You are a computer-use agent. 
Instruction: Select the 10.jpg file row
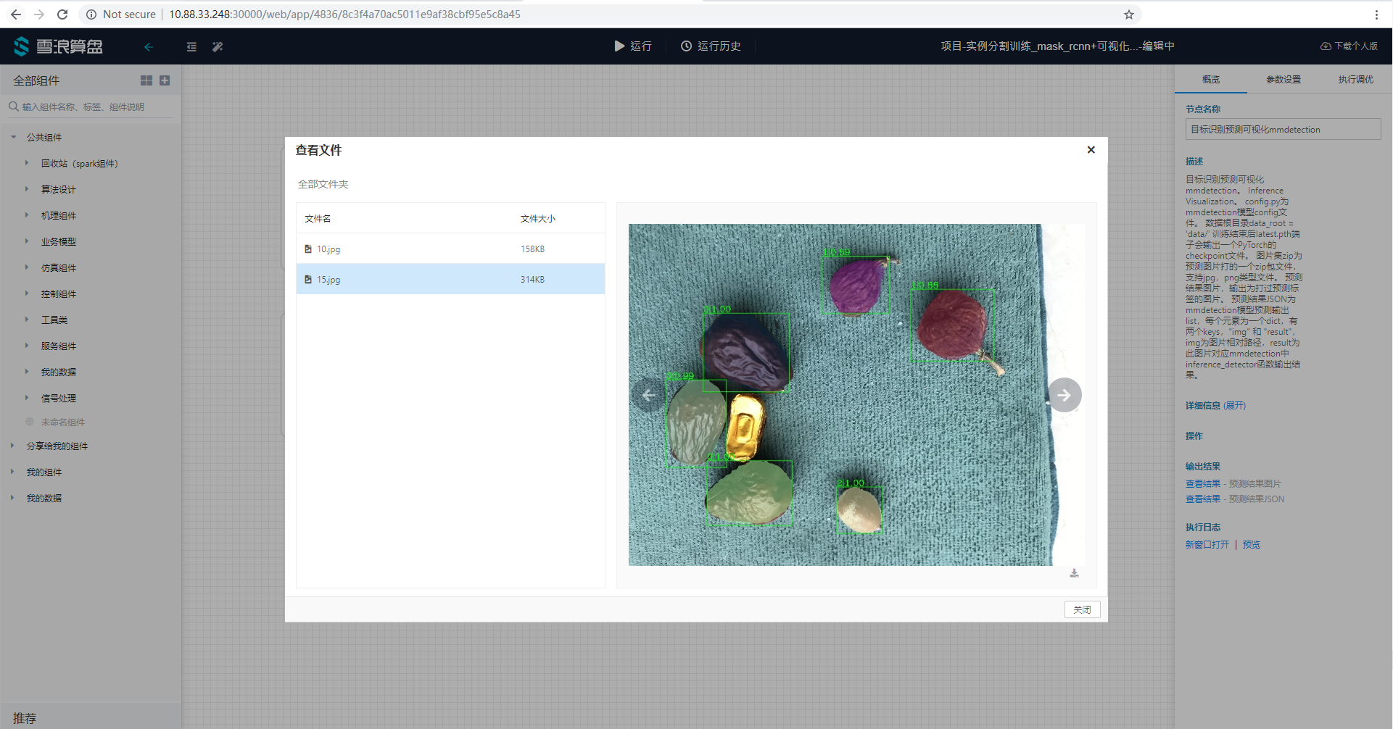[x=450, y=249]
